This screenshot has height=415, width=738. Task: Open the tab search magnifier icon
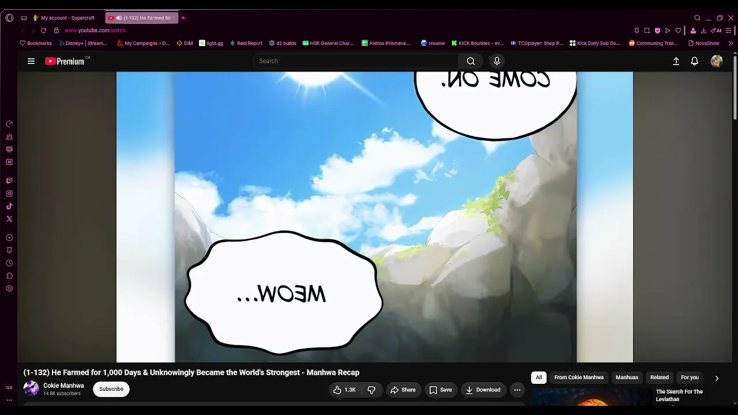697,18
